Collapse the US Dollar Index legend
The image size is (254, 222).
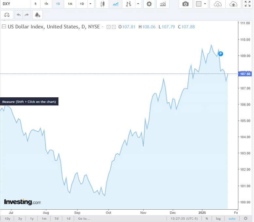[4, 26]
